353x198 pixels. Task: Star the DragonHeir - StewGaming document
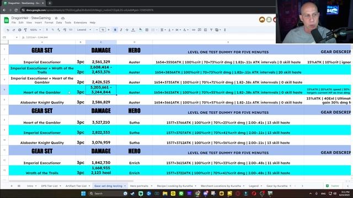56,18
